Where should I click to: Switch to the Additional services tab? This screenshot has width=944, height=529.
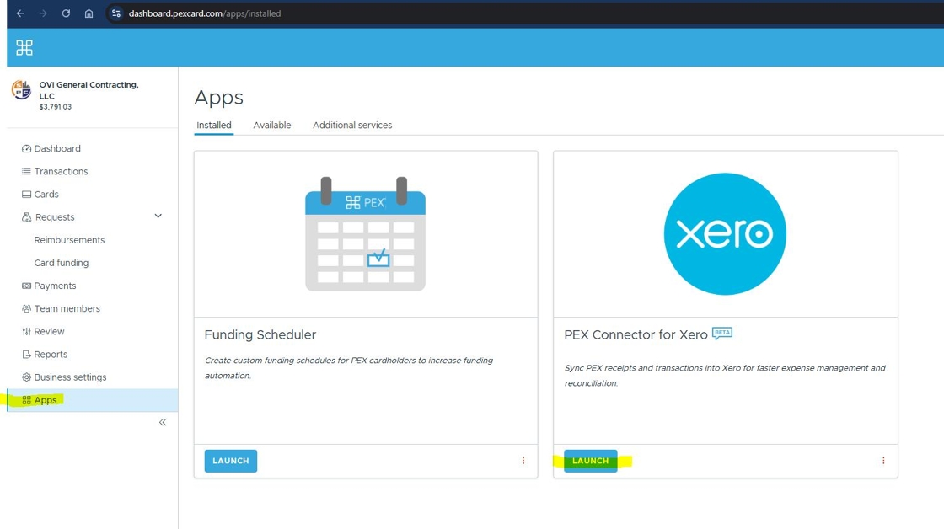[352, 126]
